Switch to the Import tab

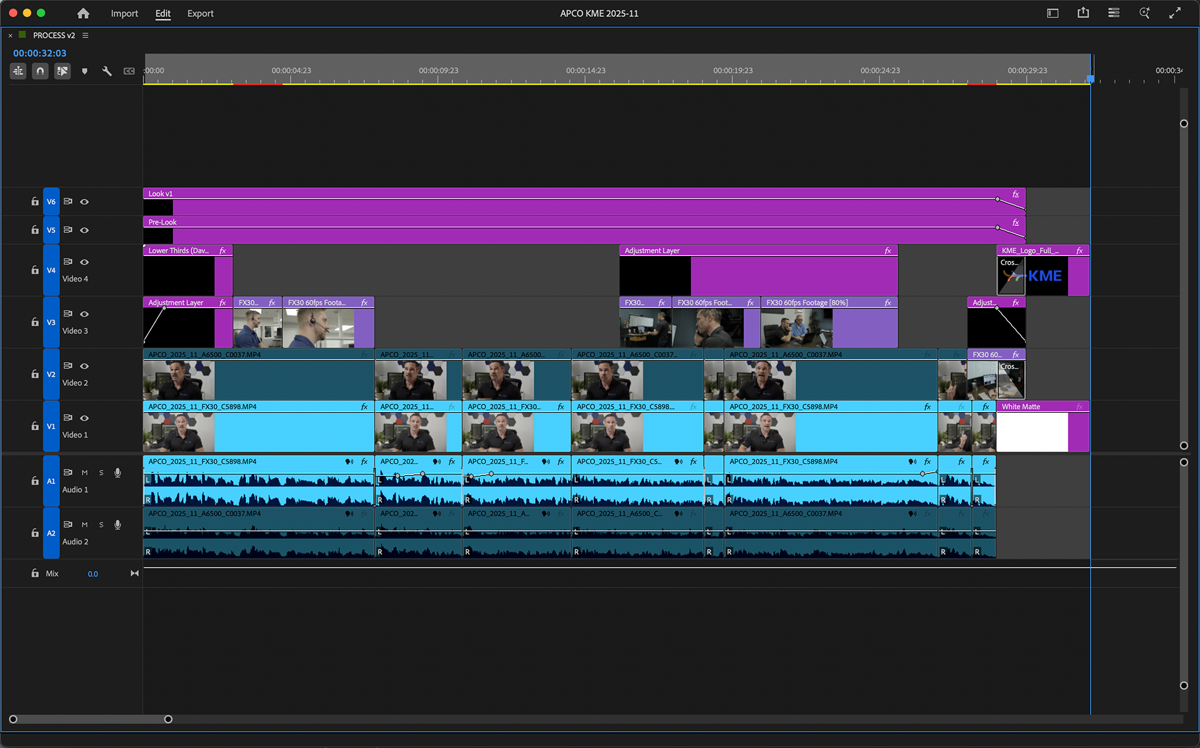tap(124, 13)
